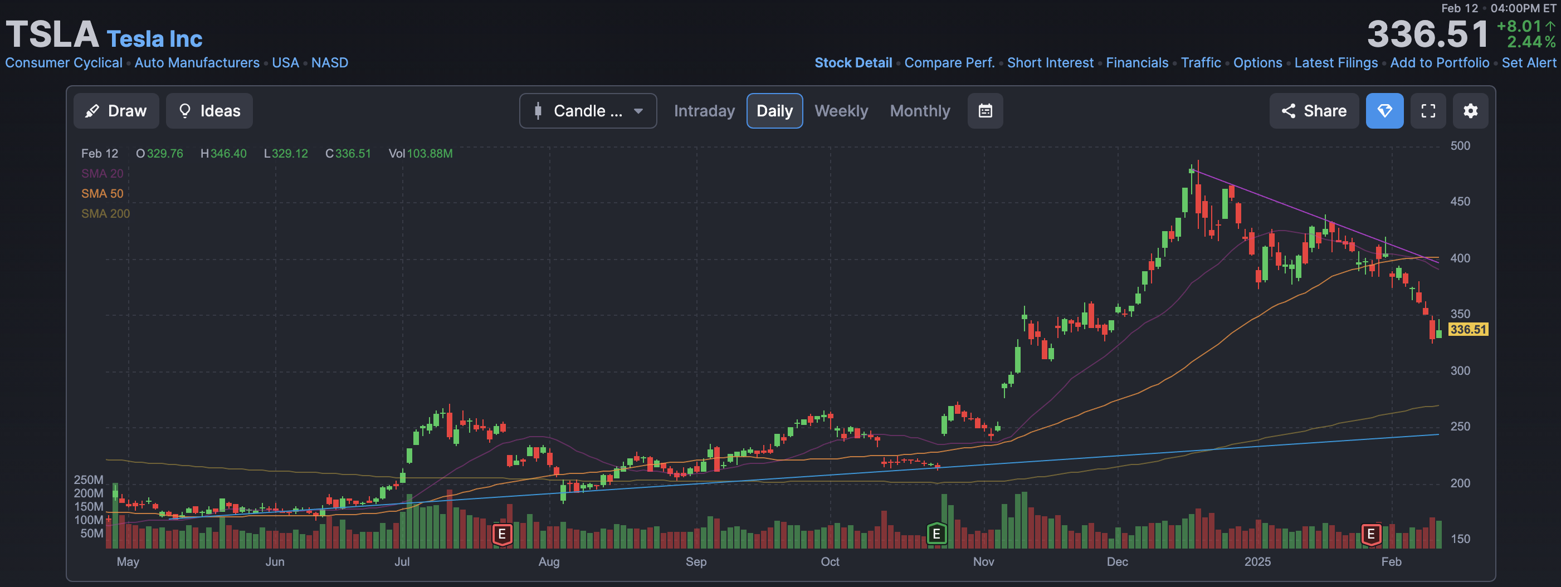
Task: Expand the Candle chart type dropdown
Action: [x=588, y=111]
